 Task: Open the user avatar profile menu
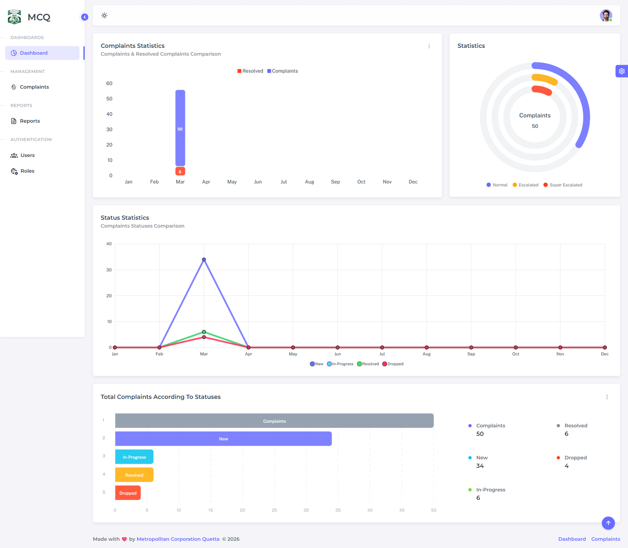[x=606, y=16]
